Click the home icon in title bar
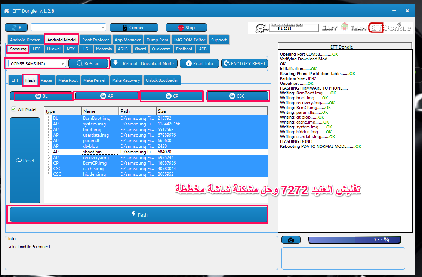The height and width of the screenshot is (277, 422). pos(6,11)
